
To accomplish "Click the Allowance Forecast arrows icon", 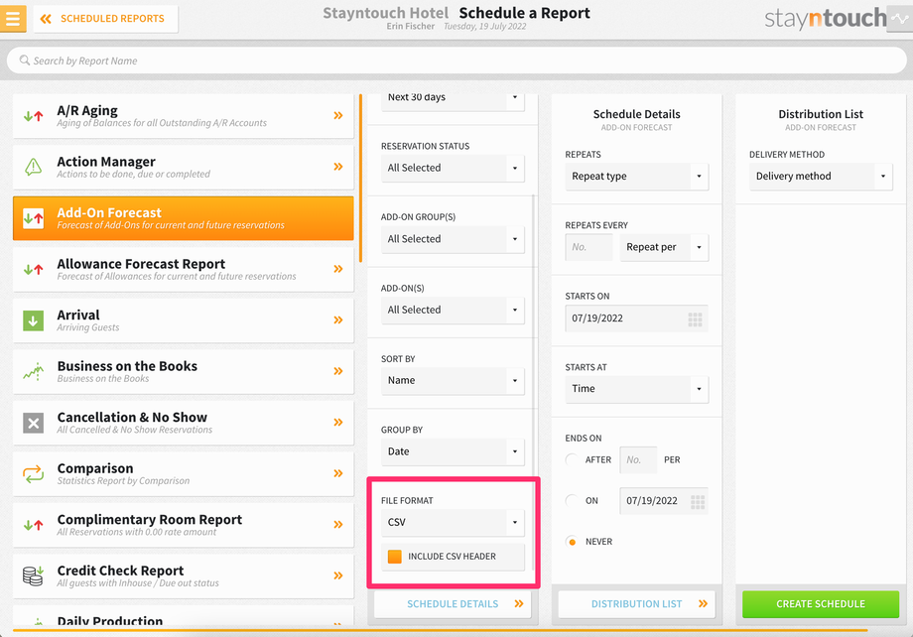I will (x=33, y=270).
